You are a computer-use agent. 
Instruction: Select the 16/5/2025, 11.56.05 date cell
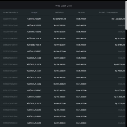(x=34, y=77)
